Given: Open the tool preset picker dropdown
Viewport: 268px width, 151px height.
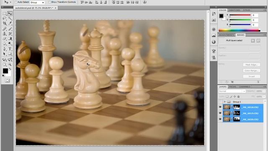Looking at the screenshot, I should tap(10, 2).
